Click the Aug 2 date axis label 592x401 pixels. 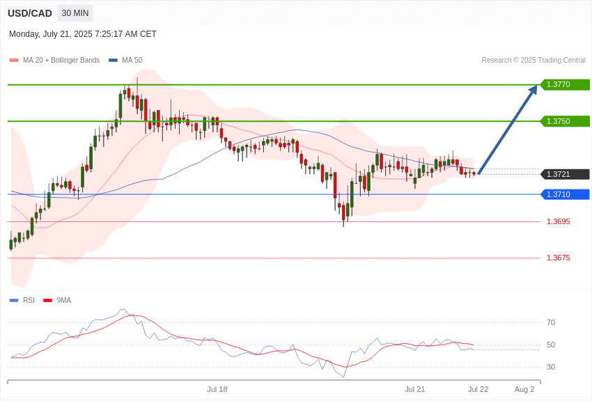click(x=524, y=389)
